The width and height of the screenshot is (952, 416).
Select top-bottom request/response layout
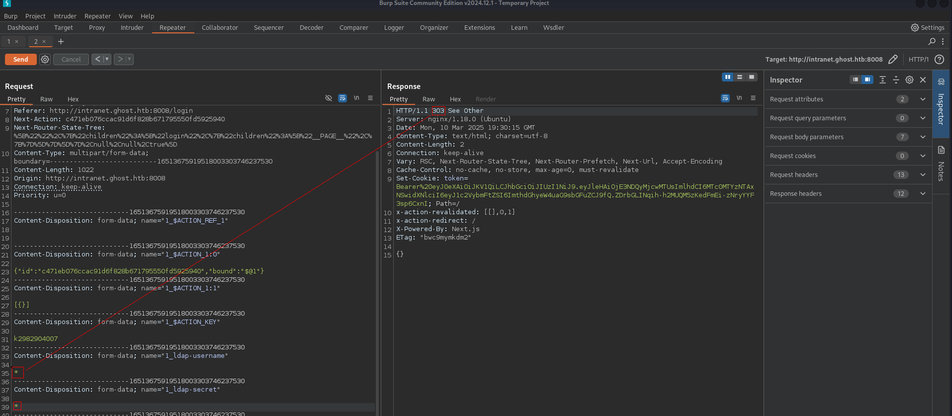(740, 77)
